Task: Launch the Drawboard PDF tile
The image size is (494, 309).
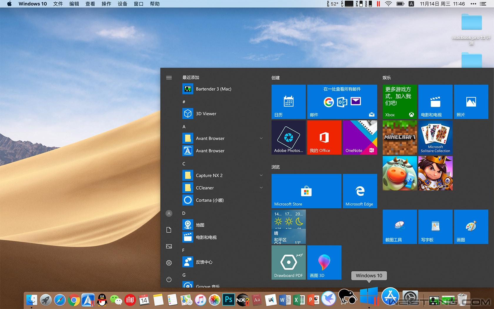Action: [x=288, y=262]
